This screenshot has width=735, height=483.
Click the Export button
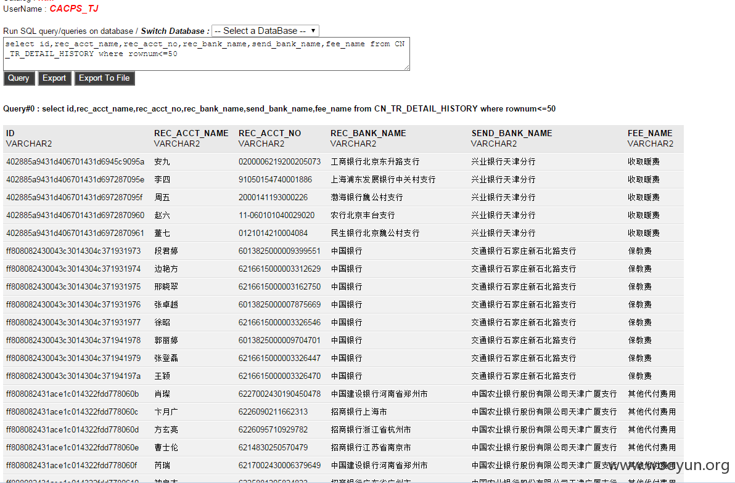54,78
